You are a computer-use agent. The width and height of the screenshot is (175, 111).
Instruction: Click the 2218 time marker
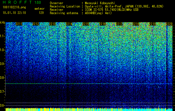click(x=136, y=24)
